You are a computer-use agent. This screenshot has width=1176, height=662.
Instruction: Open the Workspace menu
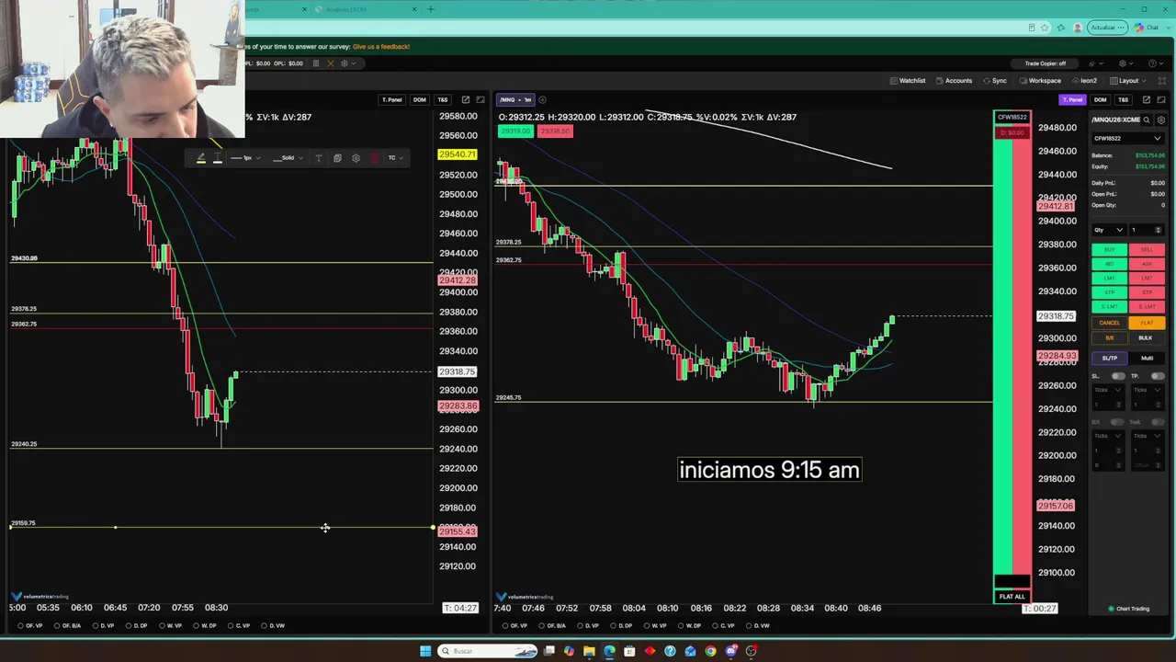(1039, 81)
